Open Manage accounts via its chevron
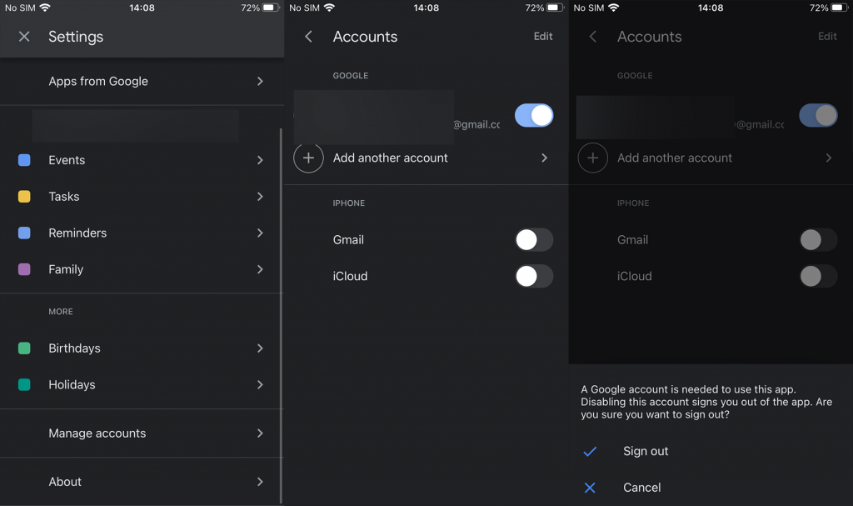The height and width of the screenshot is (506, 853). click(260, 433)
